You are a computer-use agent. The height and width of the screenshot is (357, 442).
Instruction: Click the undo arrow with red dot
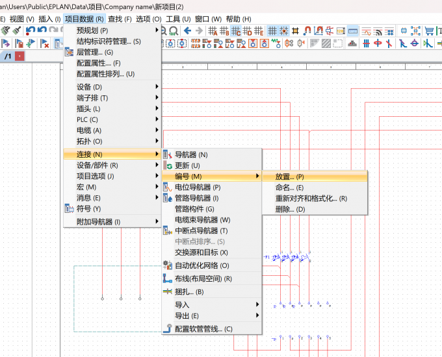[30, 31]
